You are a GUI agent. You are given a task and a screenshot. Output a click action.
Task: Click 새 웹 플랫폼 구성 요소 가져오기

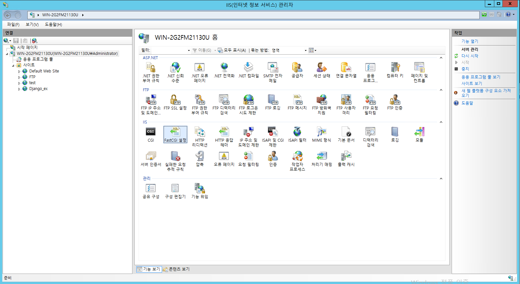click(x=486, y=93)
